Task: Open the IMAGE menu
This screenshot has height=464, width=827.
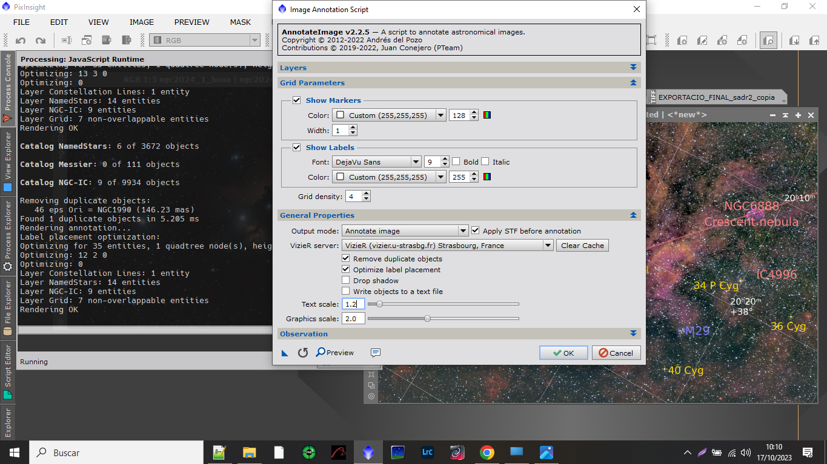Action: 142,22
